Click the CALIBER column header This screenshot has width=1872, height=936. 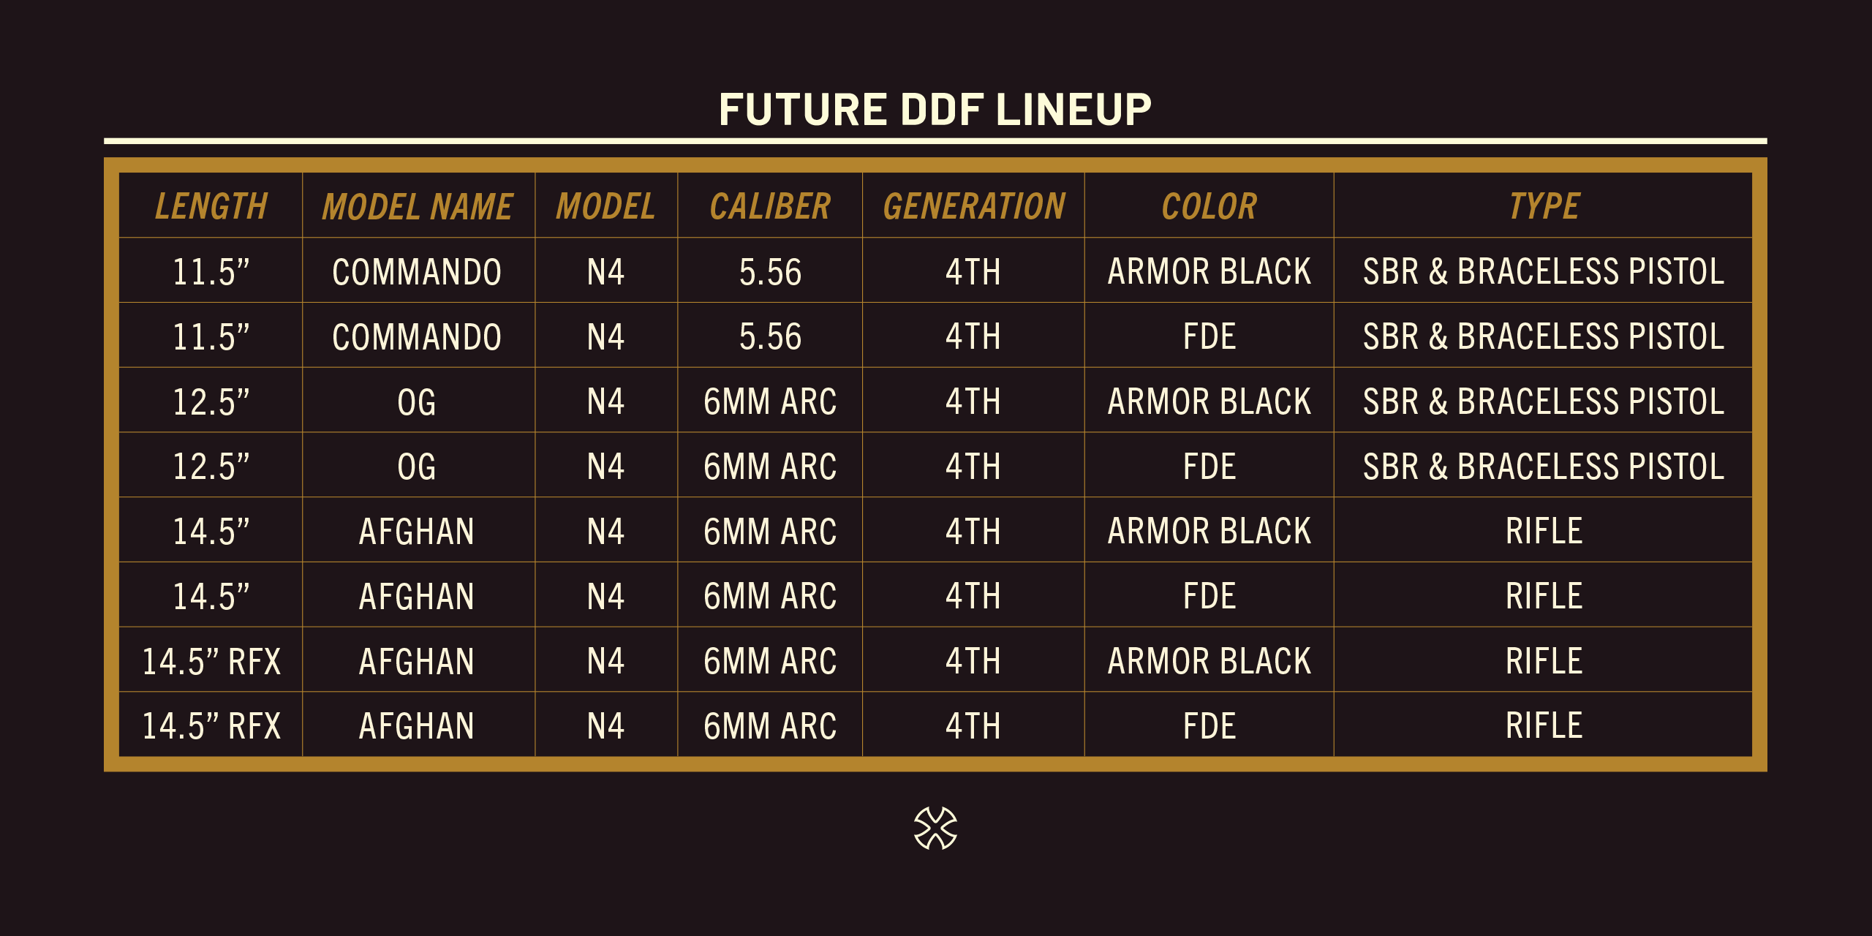[770, 206]
